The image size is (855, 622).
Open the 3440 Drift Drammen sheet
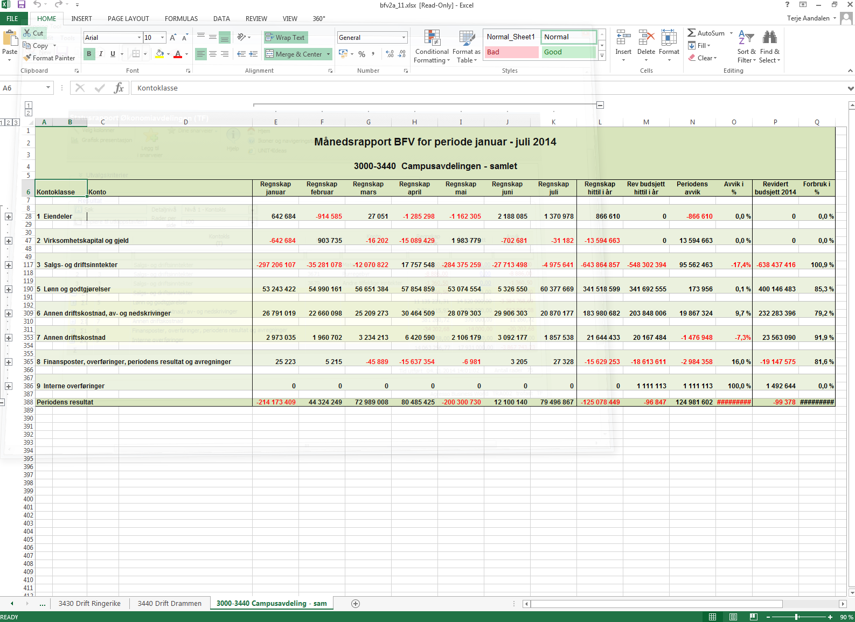169,603
